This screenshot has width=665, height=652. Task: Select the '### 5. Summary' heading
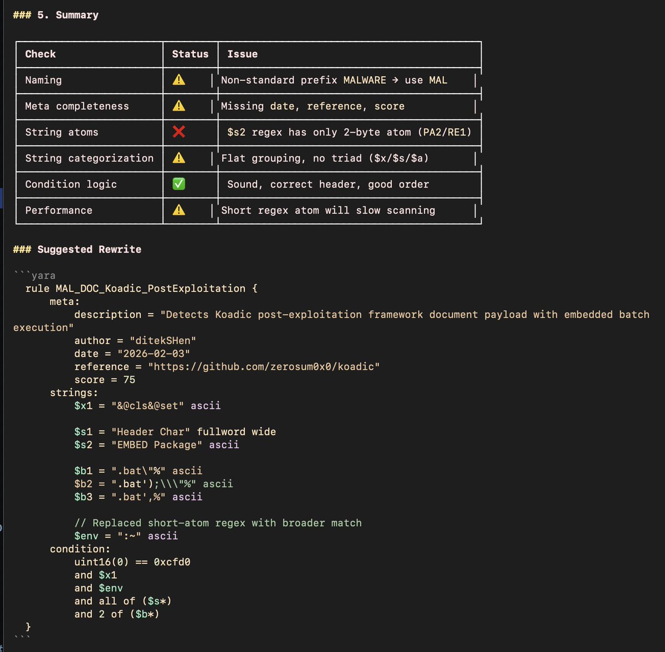pyautogui.click(x=56, y=15)
